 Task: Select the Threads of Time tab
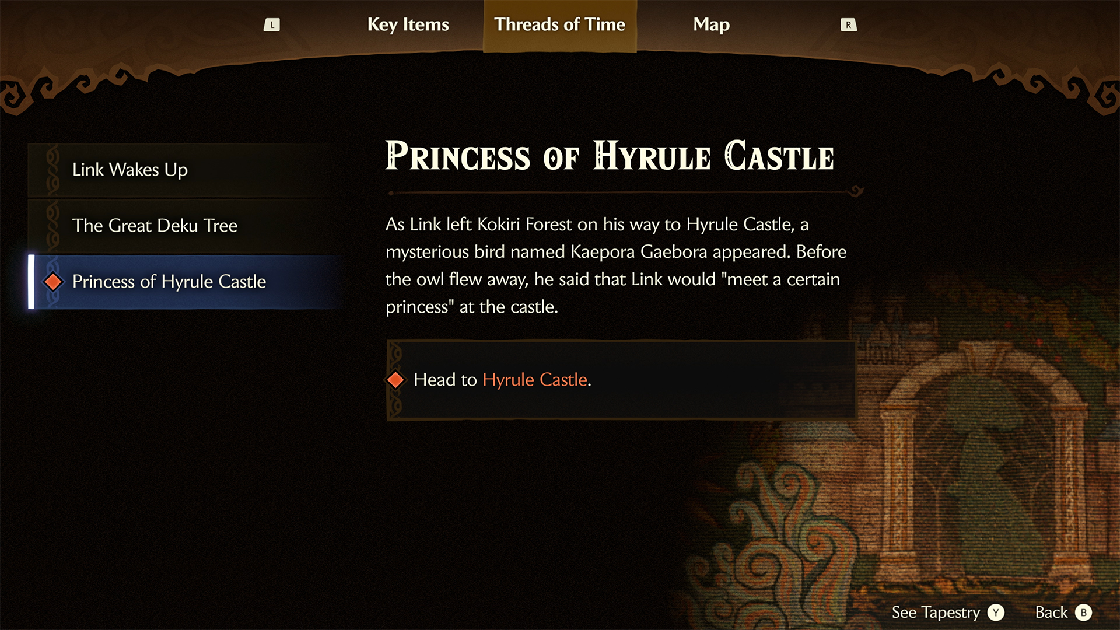click(560, 26)
